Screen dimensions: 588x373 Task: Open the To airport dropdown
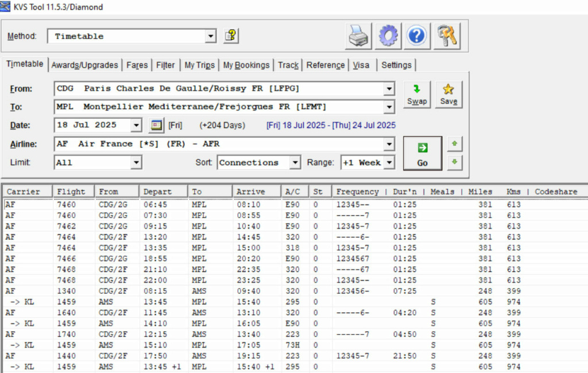tap(389, 107)
